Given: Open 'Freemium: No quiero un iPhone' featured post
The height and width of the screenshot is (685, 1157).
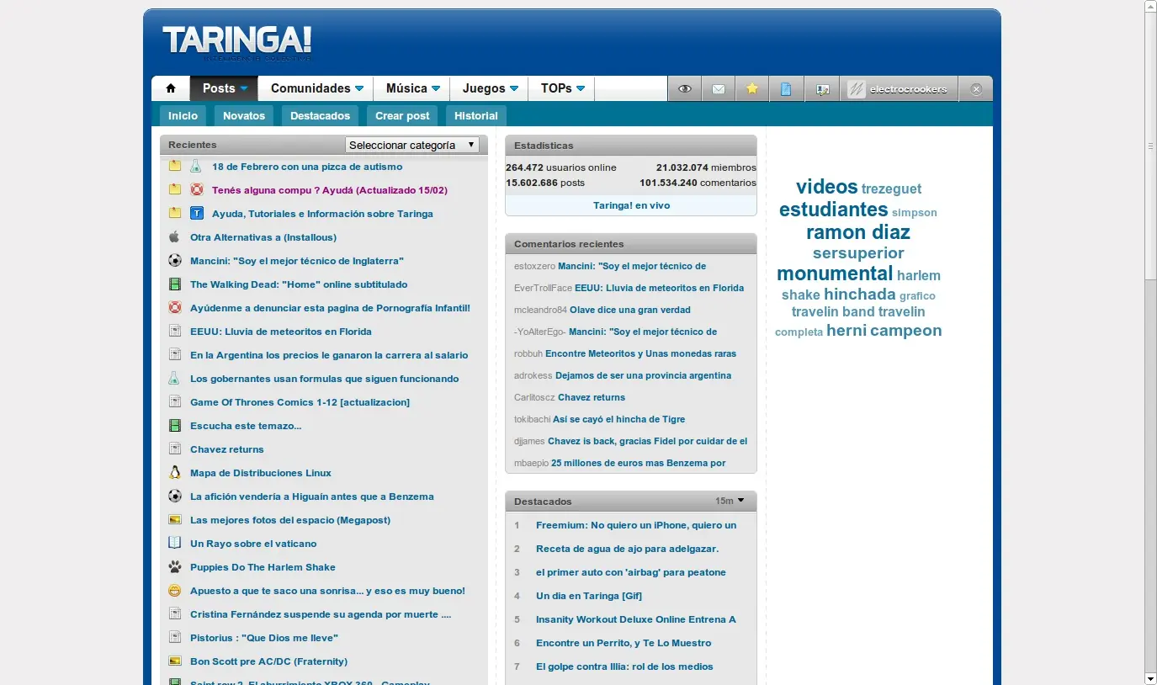Looking at the screenshot, I should [x=636, y=525].
